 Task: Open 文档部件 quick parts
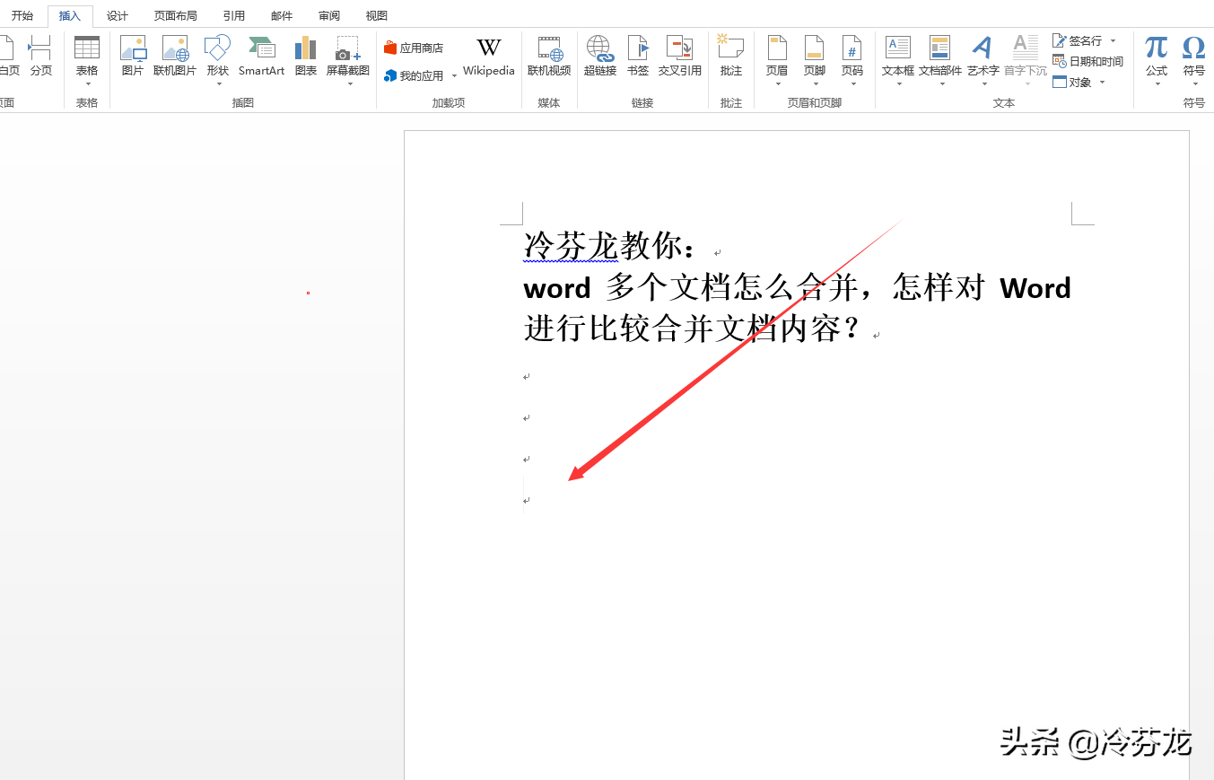pyautogui.click(x=940, y=61)
